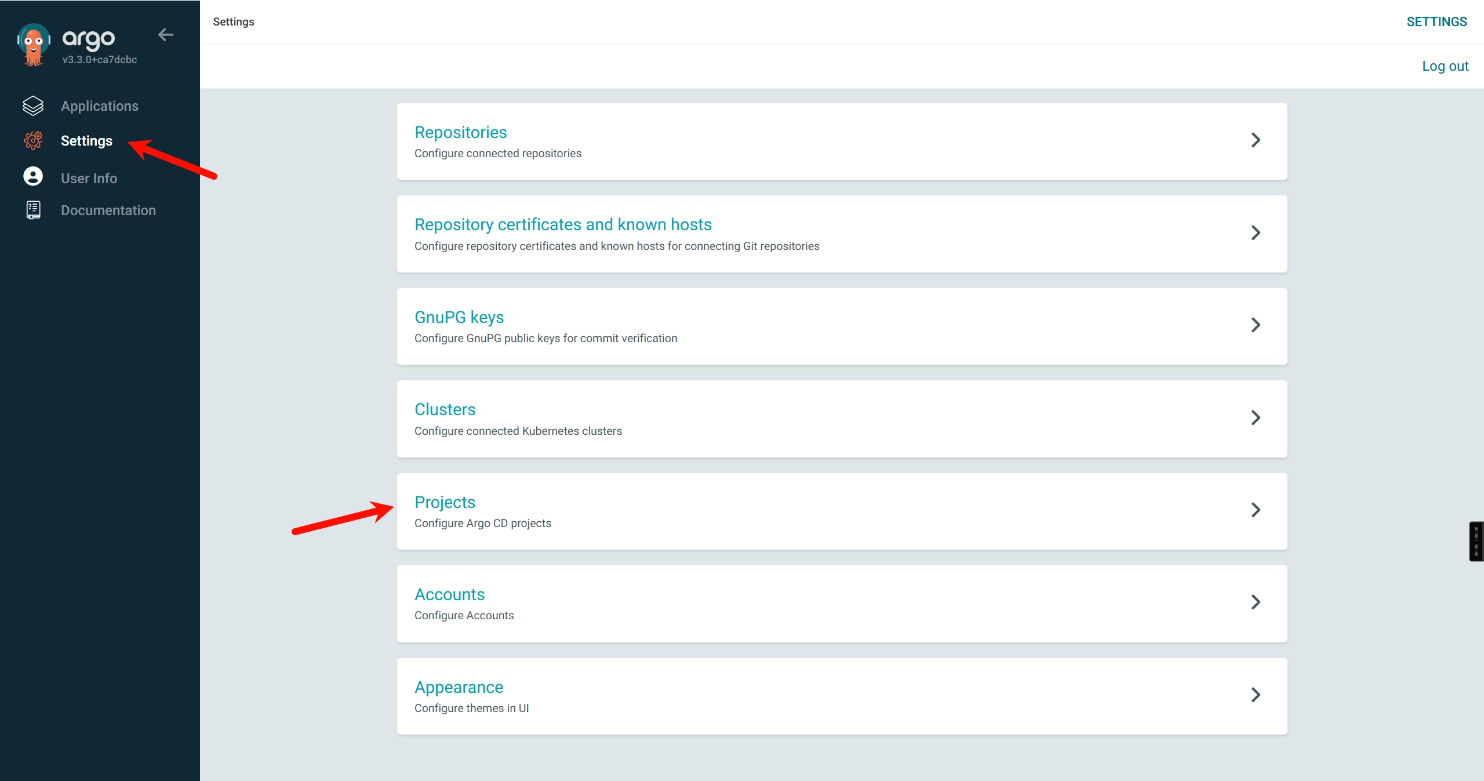Click the Argo octopus logo
The image size is (1484, 781).
point(34,45)
